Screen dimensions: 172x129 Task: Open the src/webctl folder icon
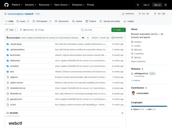pyautogui.click(x=8, y=66)
